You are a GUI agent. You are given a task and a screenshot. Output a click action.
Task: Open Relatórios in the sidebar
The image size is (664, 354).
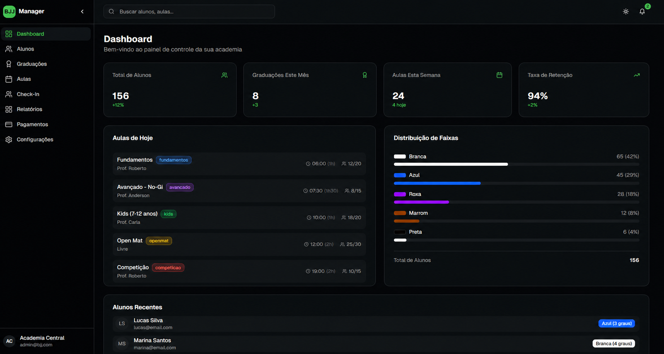tap(46, 109)
